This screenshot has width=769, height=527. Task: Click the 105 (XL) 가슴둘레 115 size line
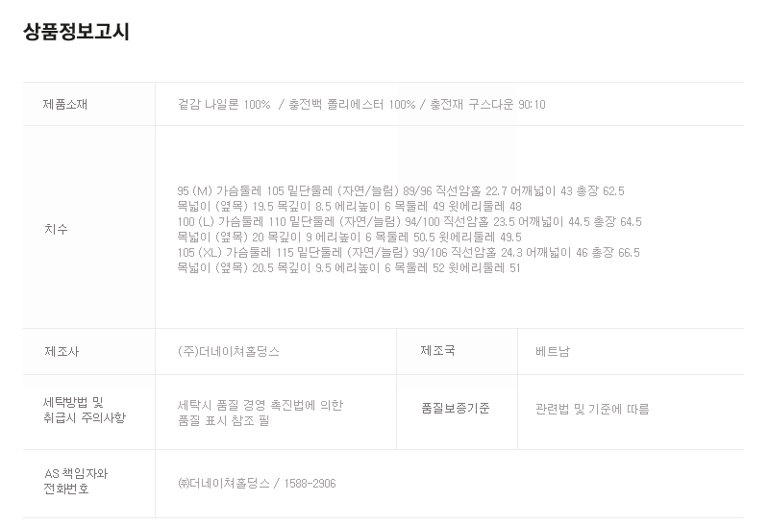pyautogui.click(x=409, y=253)
